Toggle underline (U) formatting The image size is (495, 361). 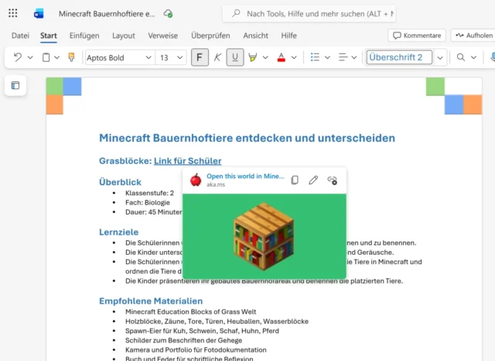click(235, 57)
